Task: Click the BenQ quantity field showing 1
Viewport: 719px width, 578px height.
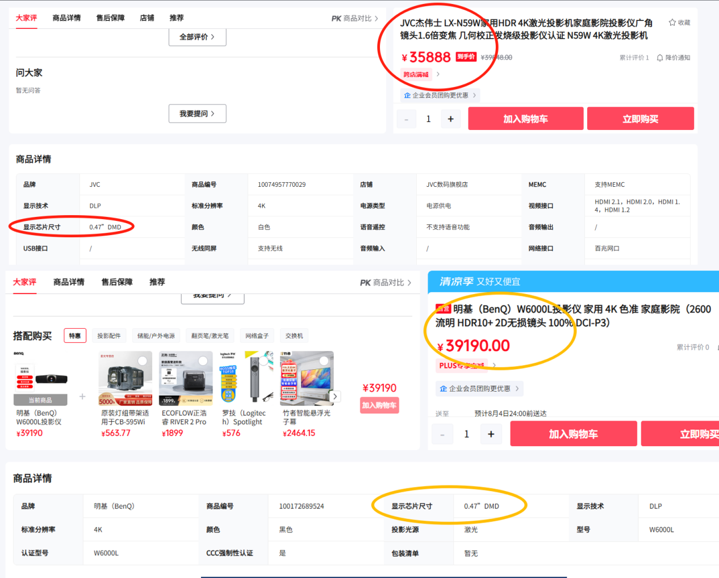Action: pos(467,434)
